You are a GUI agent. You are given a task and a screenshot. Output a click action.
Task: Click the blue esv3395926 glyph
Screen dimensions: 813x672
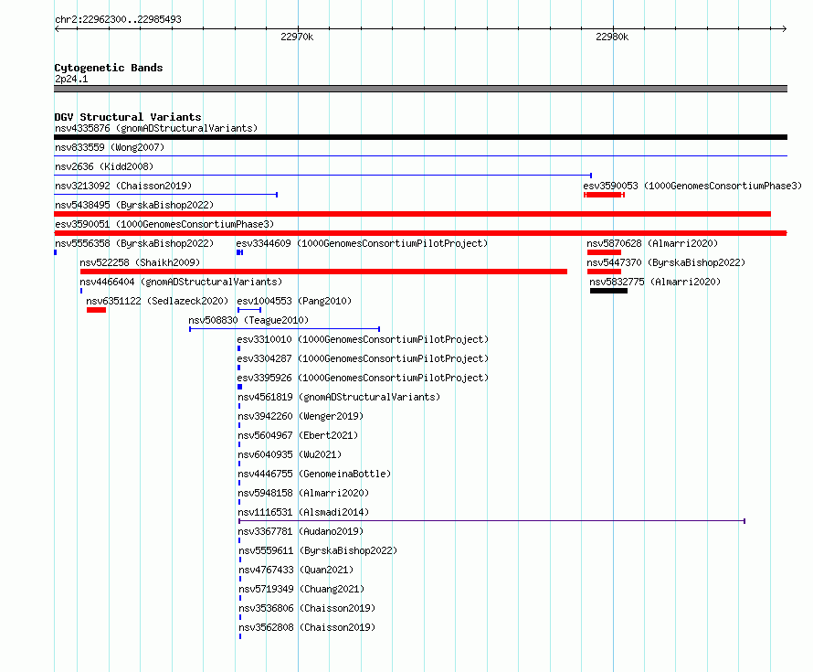click(x=239, y=387)
